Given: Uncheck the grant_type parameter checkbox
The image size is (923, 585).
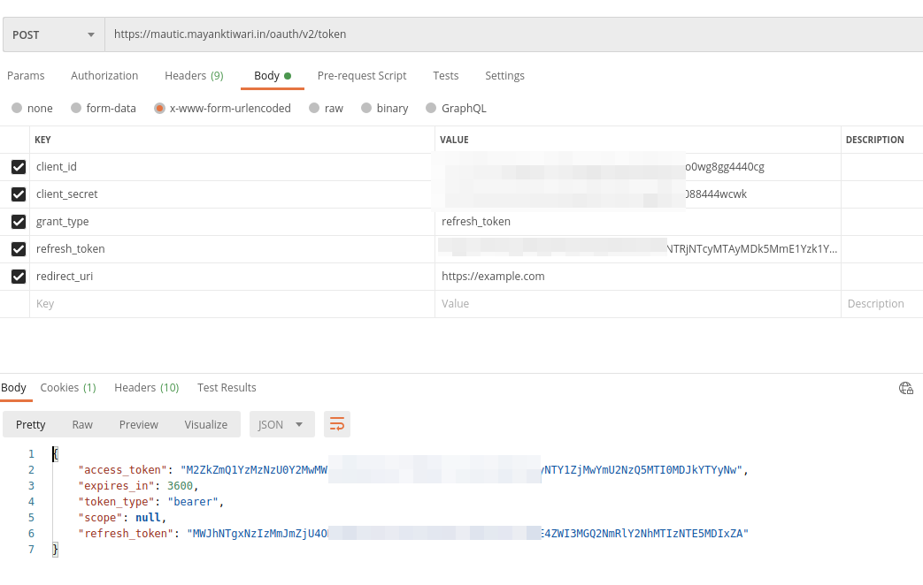Looking at the screenshot, I should (x=19, y=222).
